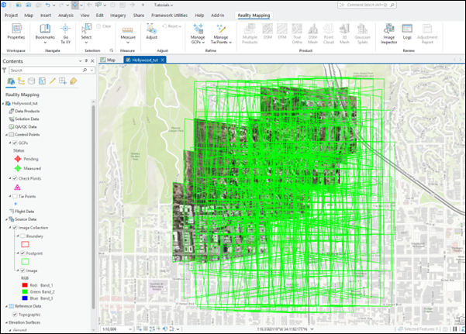Screen dimensions: 466x334
Task: Open the Properties tool in Workspace group
Action: (x=16, y=30)
